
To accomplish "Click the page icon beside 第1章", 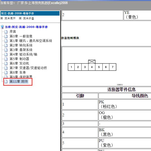I will [x=6, y=41].
